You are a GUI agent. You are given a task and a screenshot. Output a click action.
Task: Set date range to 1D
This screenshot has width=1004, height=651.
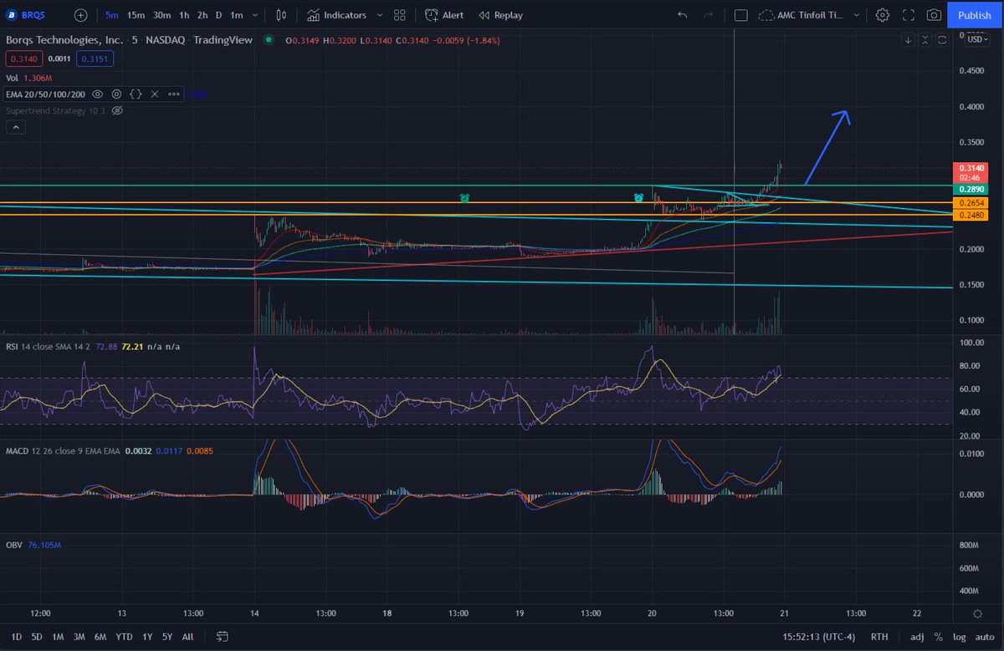coord(17,637)
